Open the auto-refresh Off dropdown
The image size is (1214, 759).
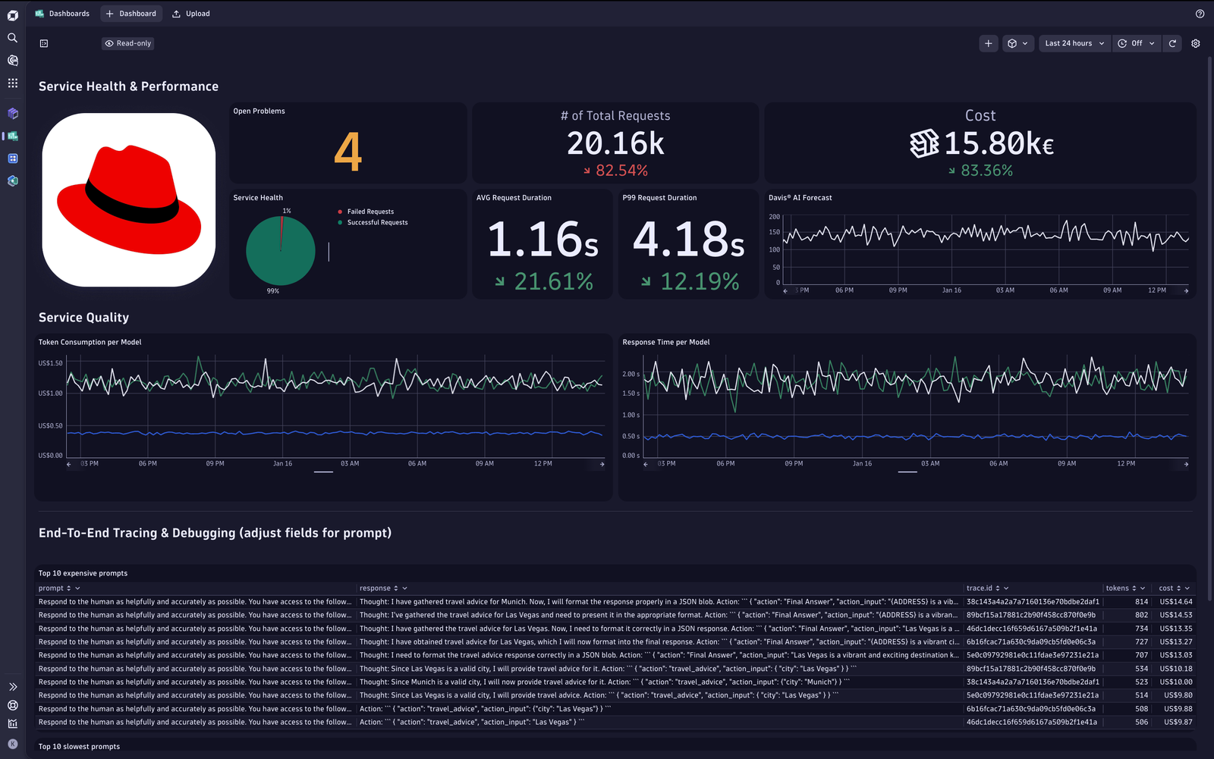click(1136, 43)
